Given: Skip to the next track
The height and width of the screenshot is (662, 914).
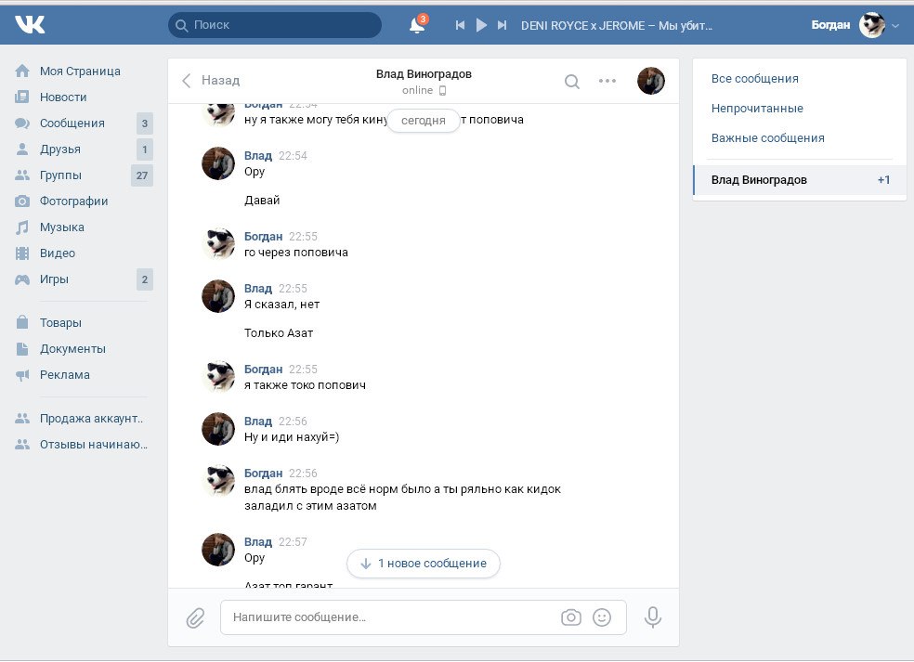Looking at the screenshot, I should click(503, 25).
